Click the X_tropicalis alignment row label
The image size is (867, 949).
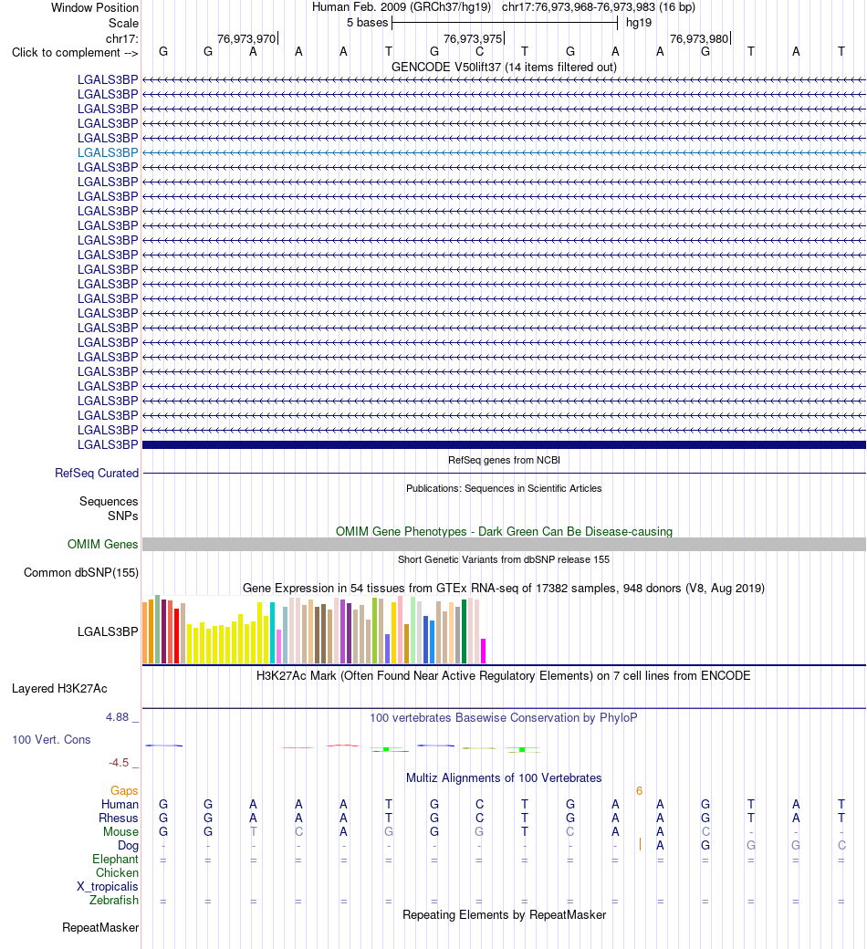(x=107, y=887)
